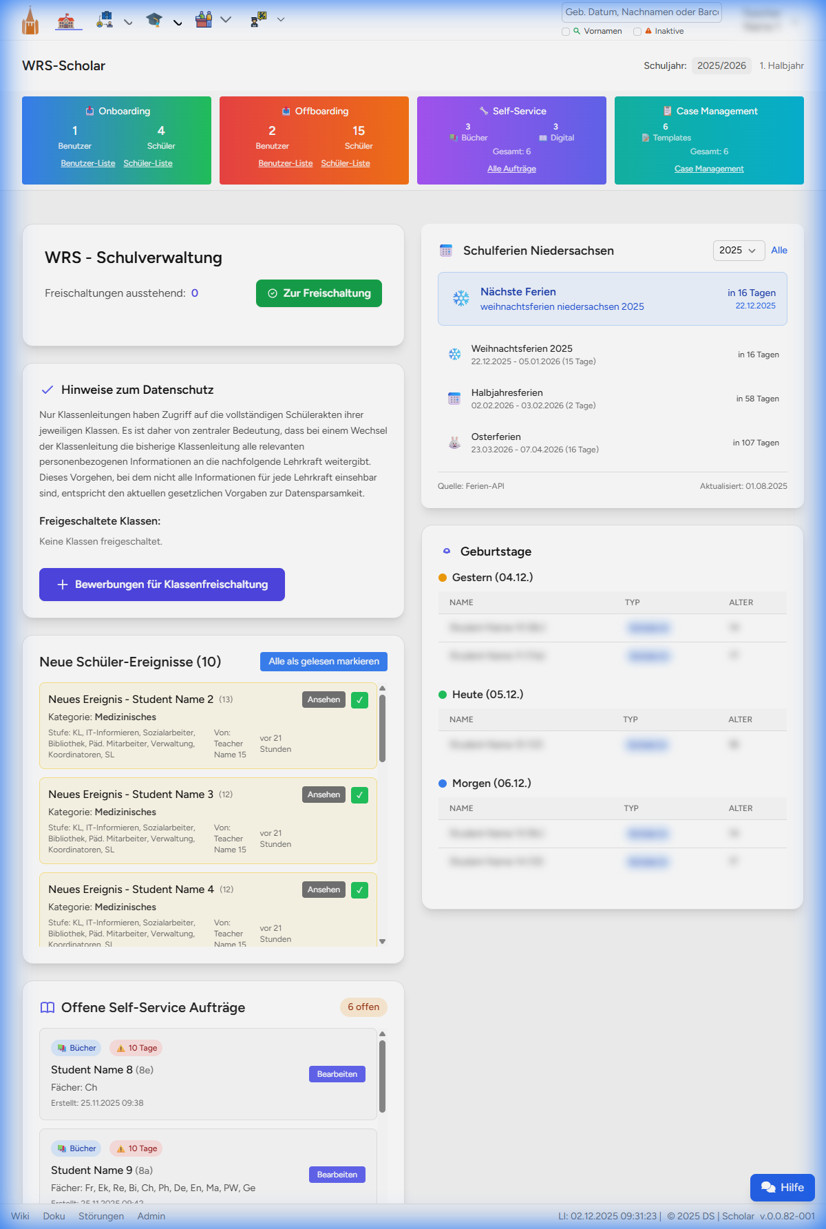The image size is (826, 1229).
Task: Expand chevron next to graduation cap icon
Action: point(178,22)
